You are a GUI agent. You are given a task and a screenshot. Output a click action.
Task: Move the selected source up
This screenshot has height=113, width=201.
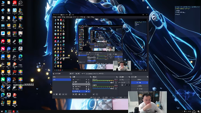pos(82,94)
